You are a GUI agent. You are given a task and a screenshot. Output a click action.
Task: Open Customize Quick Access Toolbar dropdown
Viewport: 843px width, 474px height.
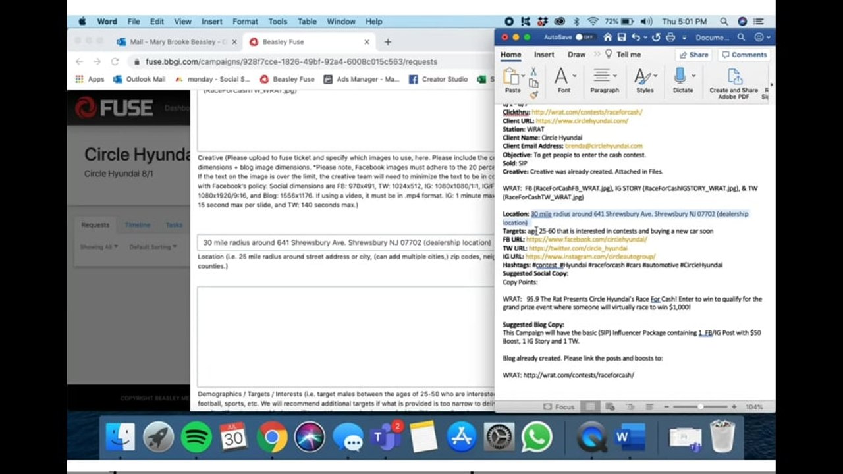pyautogui.click(x=684, y=38)
